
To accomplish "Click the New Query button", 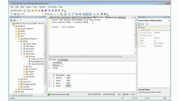I will pyautogui.click(x=16, y=10).
